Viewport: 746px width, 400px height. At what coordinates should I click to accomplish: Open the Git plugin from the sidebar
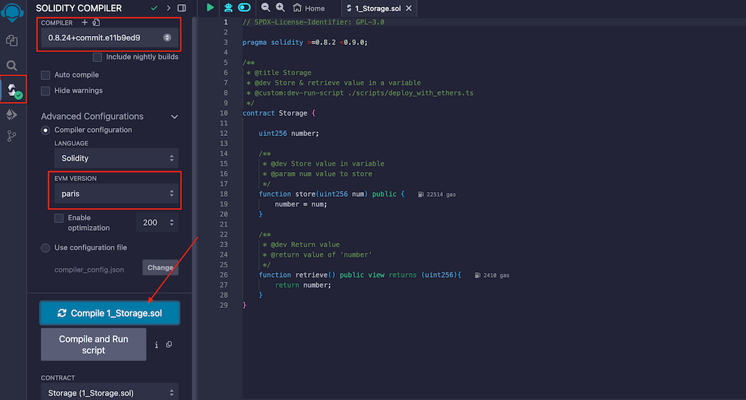(11, 135)
